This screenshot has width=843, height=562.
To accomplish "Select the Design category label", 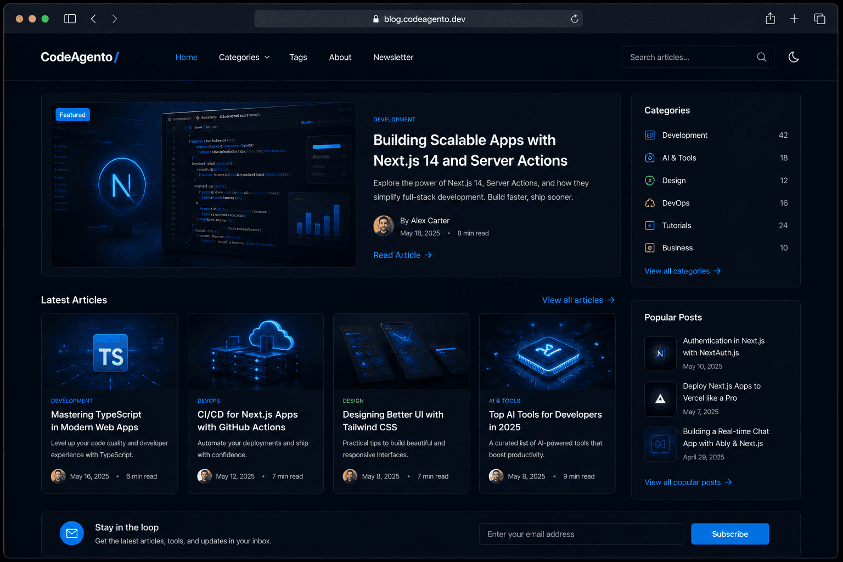I will pyautogui.click(x=674, y=181).
